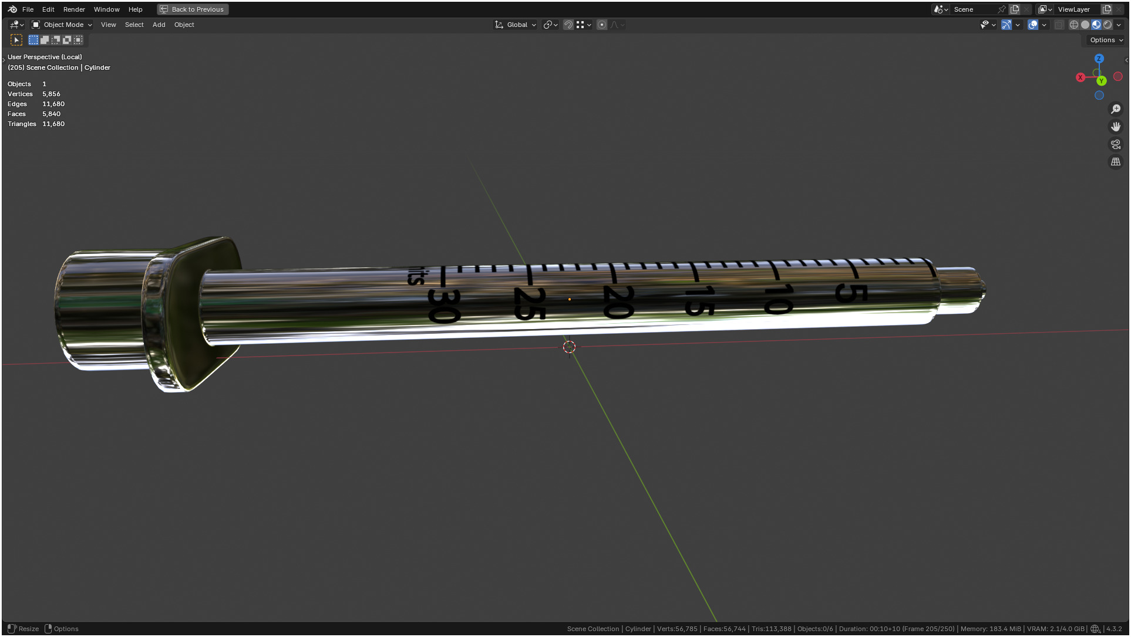Open the transform pivot point dropdown
This screenshot has width=1131, height=637.
point(550,25)
